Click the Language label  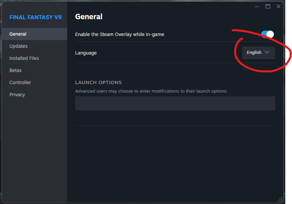point(86,53)
